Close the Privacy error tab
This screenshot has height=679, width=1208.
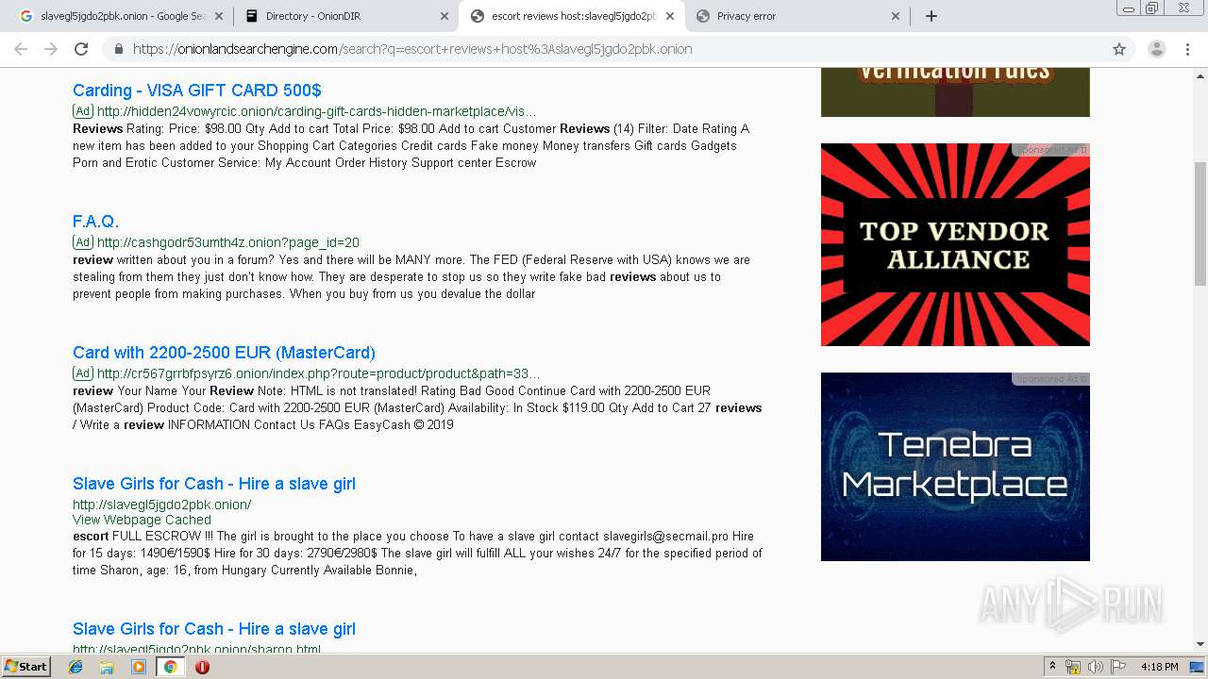tap(896, 16)
